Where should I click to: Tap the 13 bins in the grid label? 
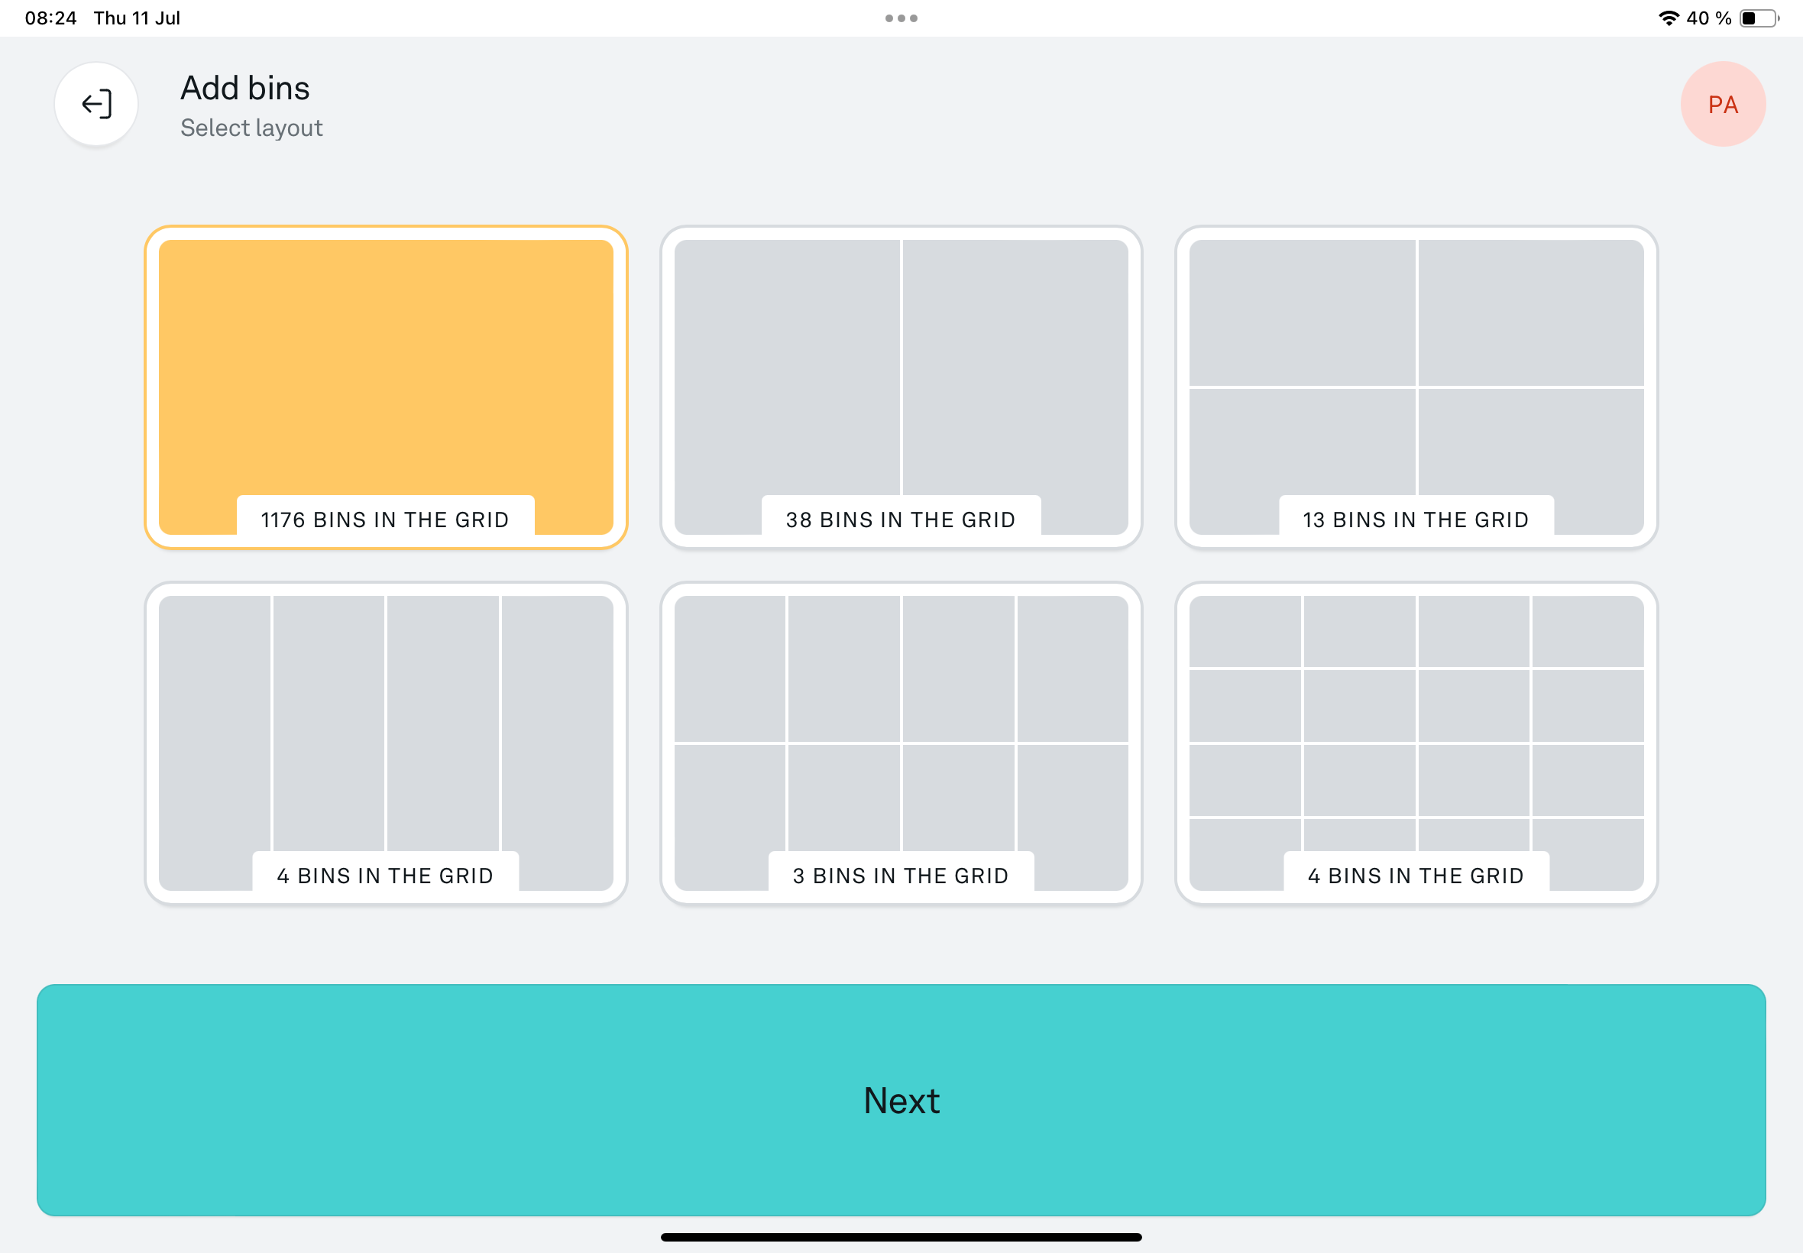coord(1415,520)
